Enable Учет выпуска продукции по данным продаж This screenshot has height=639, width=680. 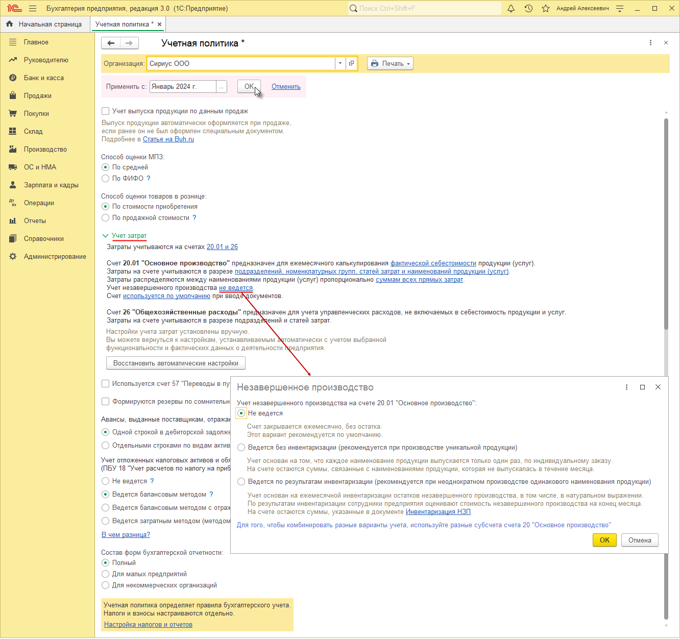(x=105, y=111)
